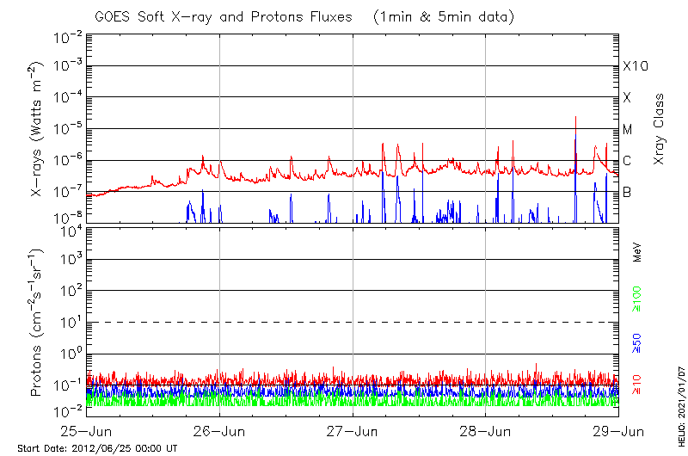Click the C class label on the right axis
The width and height of the screenshot is (688, 456).
pos(628,161)
